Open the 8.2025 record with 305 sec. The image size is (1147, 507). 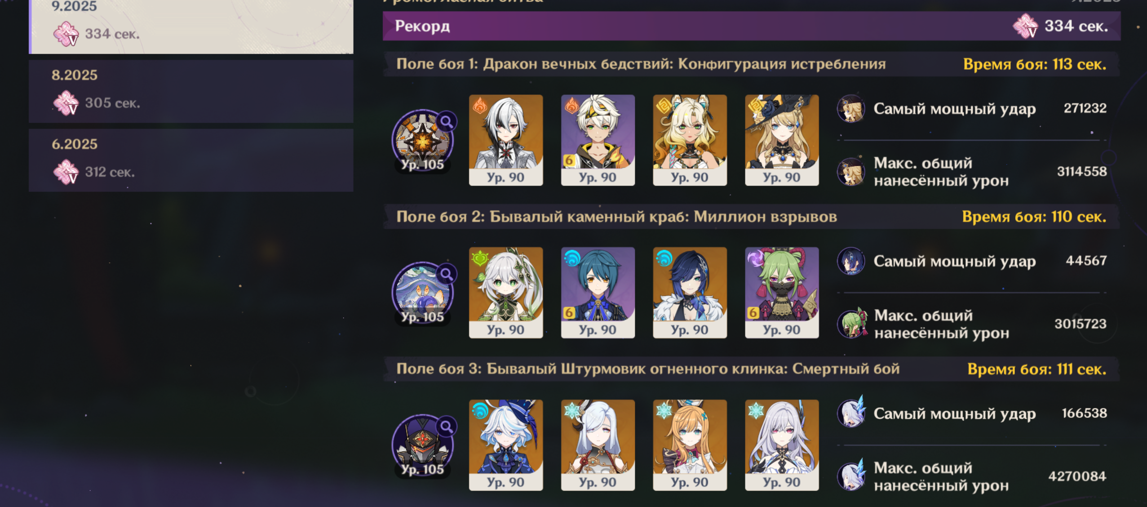[x=191, y=91]
